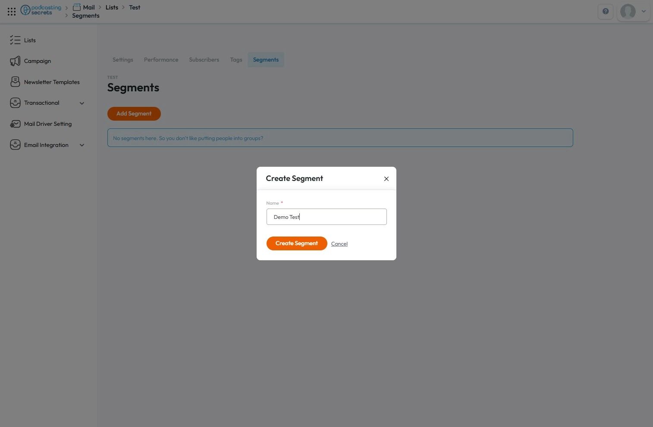Switch to the Performance tab

(161, 60)
